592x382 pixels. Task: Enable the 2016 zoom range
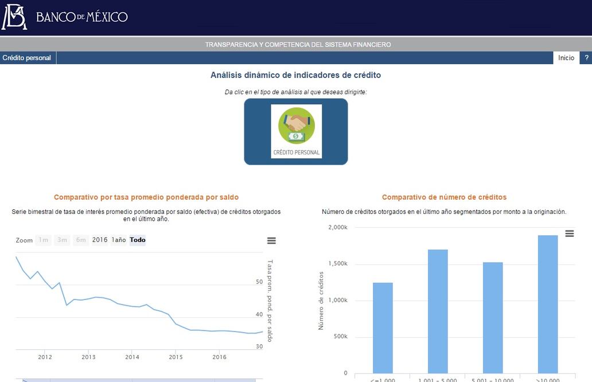[101, 240]
